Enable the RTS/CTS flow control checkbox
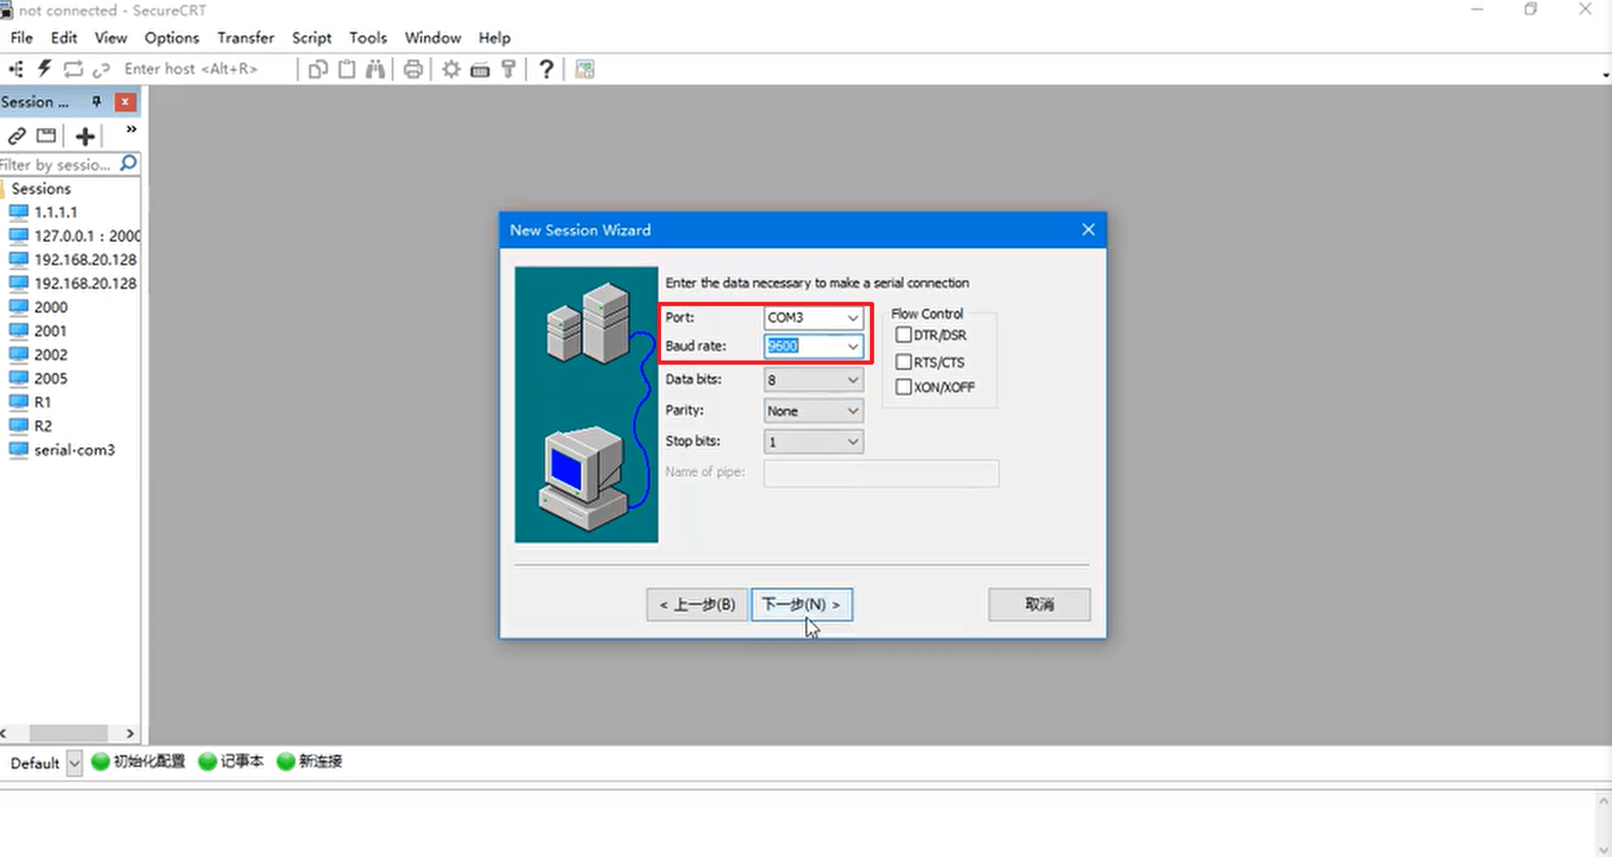 (x=903, y=362)
